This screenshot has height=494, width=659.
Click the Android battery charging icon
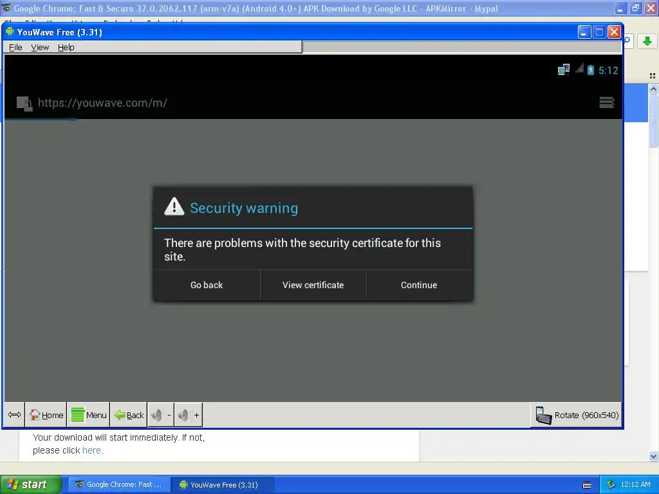point(591,69)
